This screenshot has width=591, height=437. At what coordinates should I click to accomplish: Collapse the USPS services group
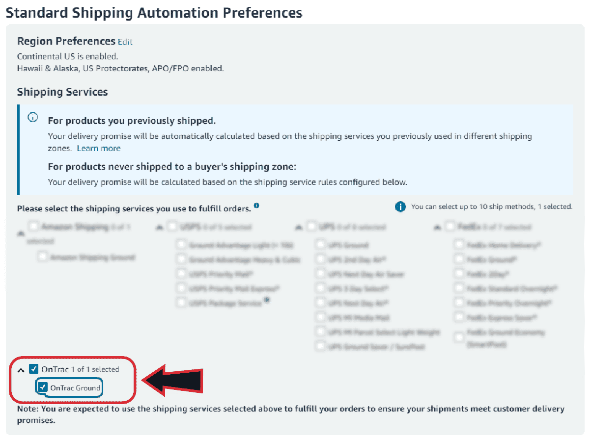pyautogui.click(x=159, y=228)
